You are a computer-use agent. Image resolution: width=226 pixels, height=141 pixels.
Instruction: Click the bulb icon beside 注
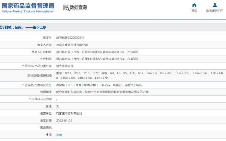click(x=47, y=135)
